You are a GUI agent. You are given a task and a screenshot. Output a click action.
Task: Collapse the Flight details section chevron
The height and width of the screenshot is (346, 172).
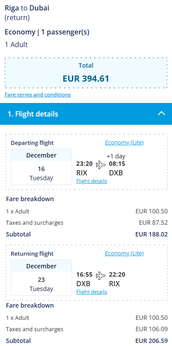(162, 113)
